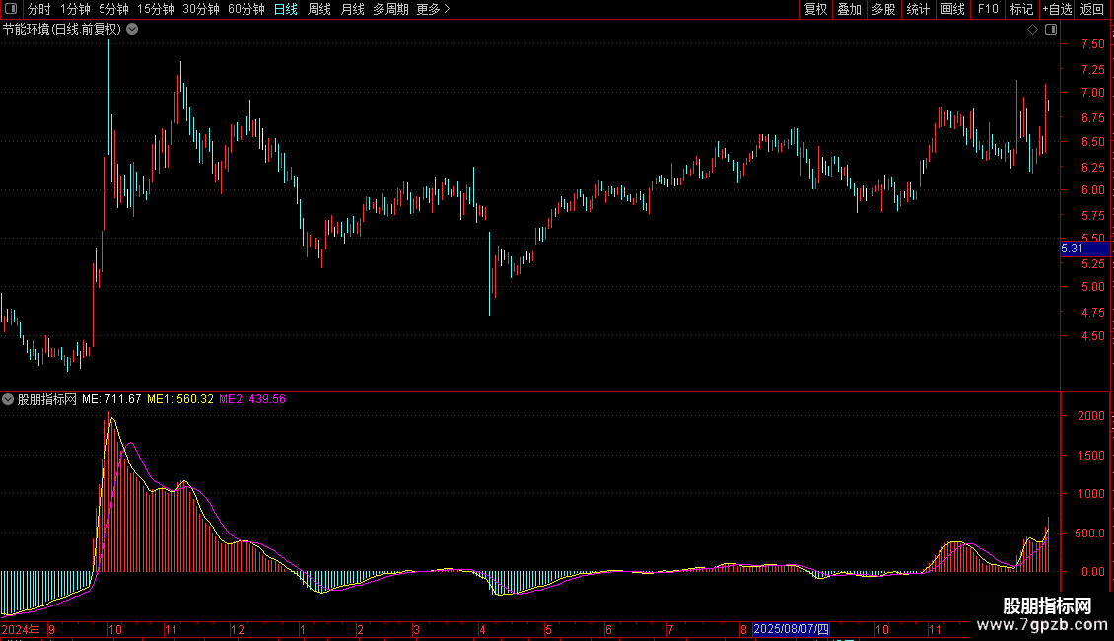
Task: Open 多周期 multi-period view
Action: (390, 9)
